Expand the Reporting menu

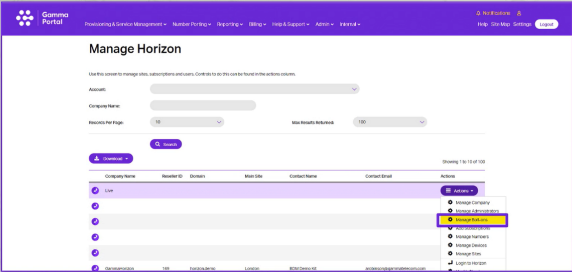(230, 25)
